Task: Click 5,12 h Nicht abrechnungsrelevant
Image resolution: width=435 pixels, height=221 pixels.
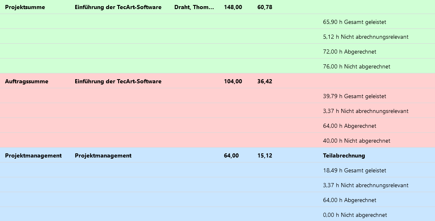Action: click(366, 37)
